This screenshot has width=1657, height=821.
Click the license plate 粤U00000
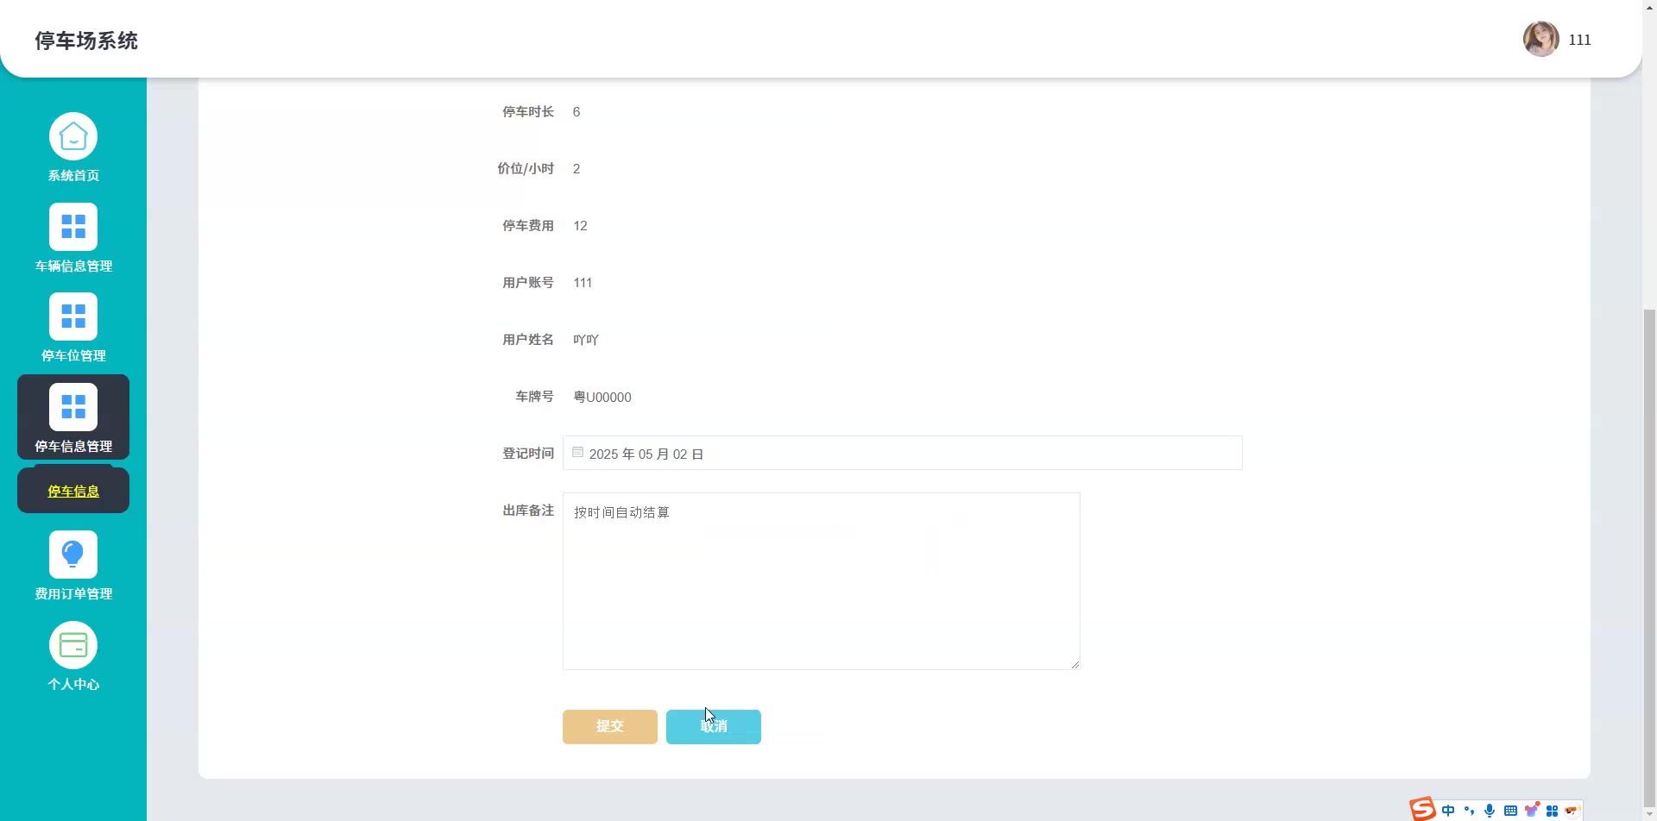(602, 397)
